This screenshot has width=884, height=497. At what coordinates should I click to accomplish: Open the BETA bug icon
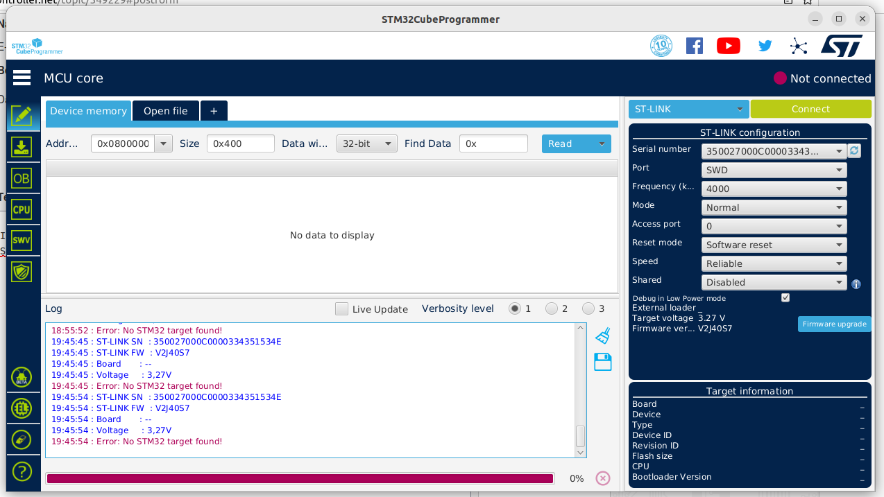click(x=22, y=377)
